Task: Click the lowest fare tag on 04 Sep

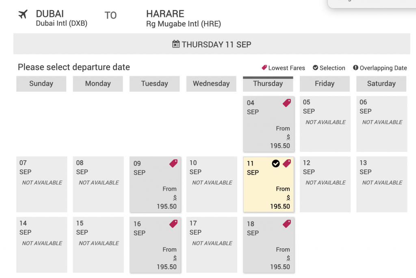Action: coord(287,103)
